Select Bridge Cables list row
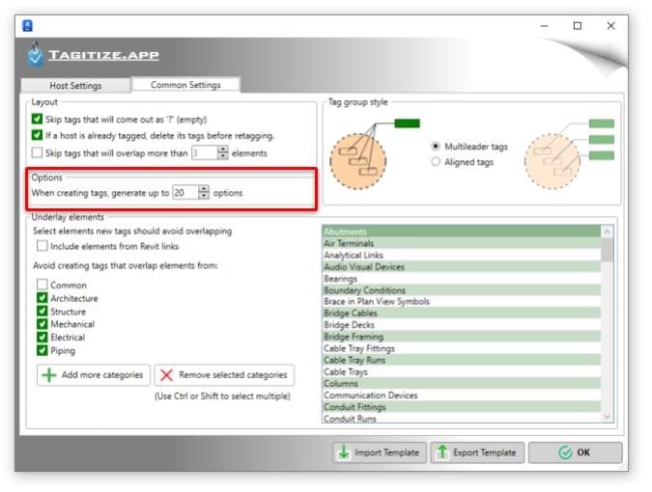 pyautogui.click(x=462, y=314)
